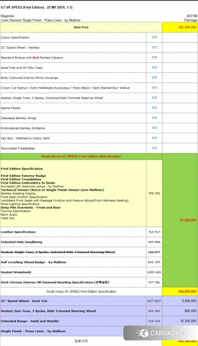Select Standard Brakes with Red Painted Calipers row
Viewport: 198px width, 346px height.
coord(99,58)
